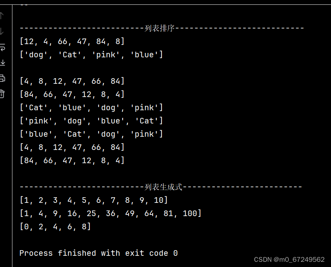Click the ['pink', 'dog', 'blue', 'Cat'] output line
This screenshot has height=267, width=331.
[x=91, y=121]
